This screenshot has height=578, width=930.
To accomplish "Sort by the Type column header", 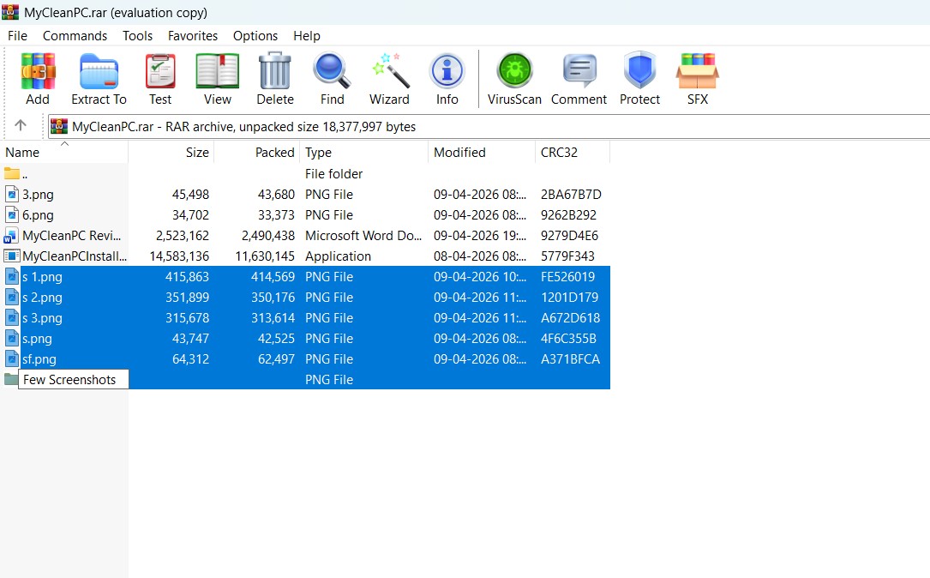I will click(363, 153).
